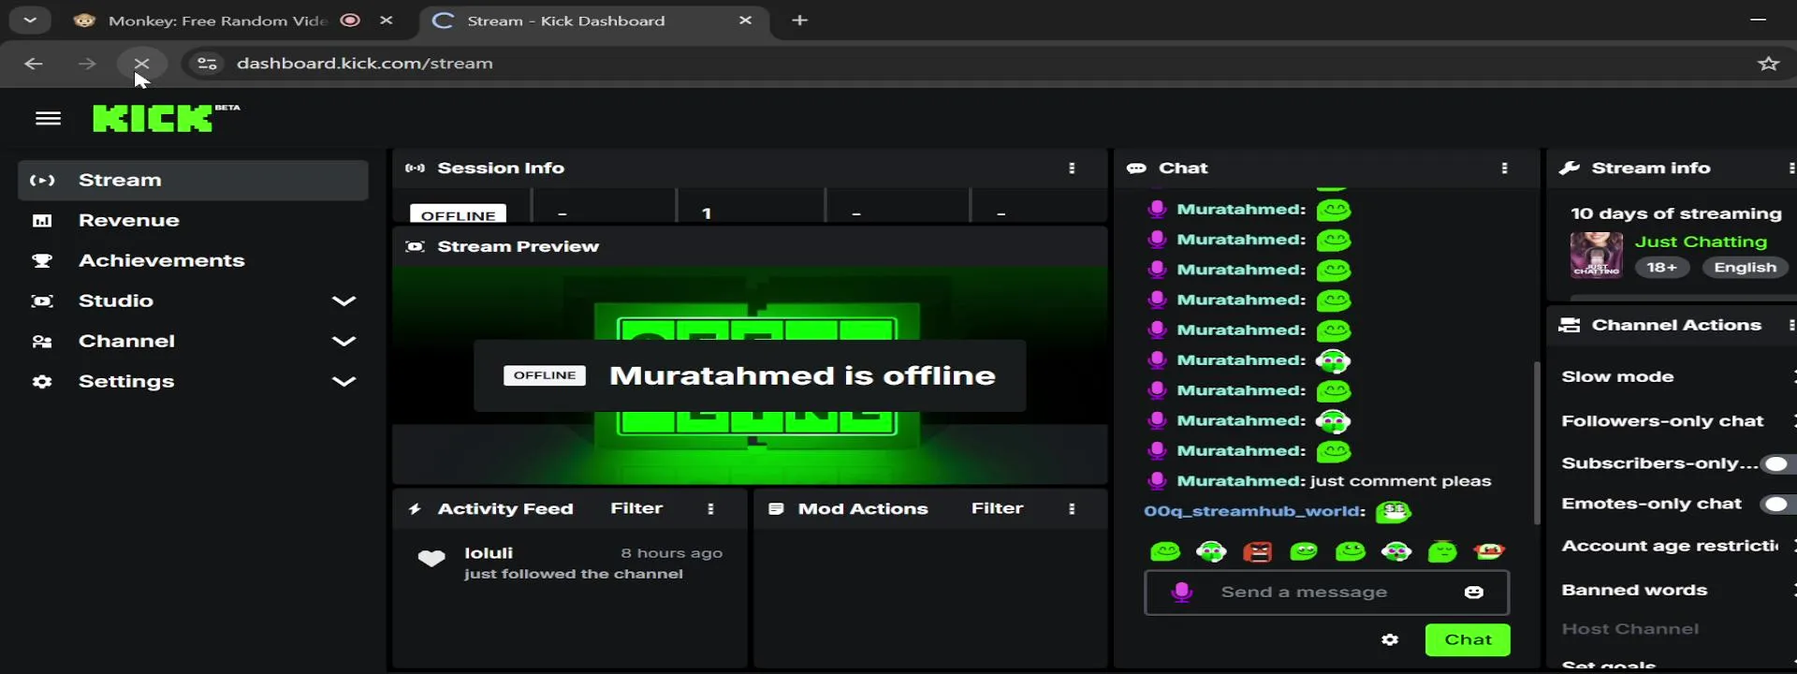Screen dimensions: 1797x674
Task: Open the hamburger menu beside Kick logo
Action: pyautogui.click(x=48, y=118)
